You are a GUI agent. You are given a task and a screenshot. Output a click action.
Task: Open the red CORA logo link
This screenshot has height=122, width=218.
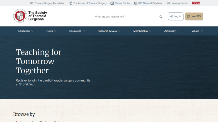point(196,3)
